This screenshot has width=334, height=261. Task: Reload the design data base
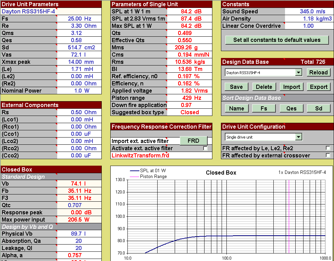point(319,72)
